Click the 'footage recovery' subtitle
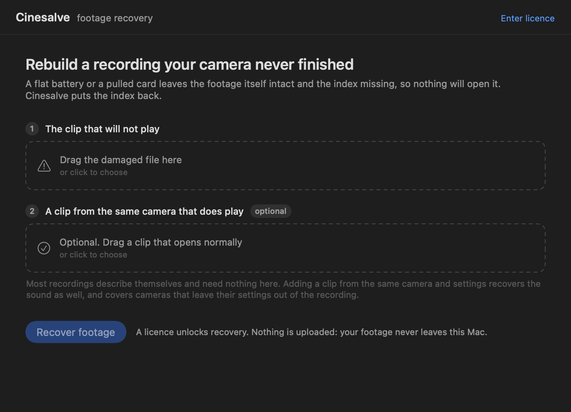571x412 pixels. (115, 18)
